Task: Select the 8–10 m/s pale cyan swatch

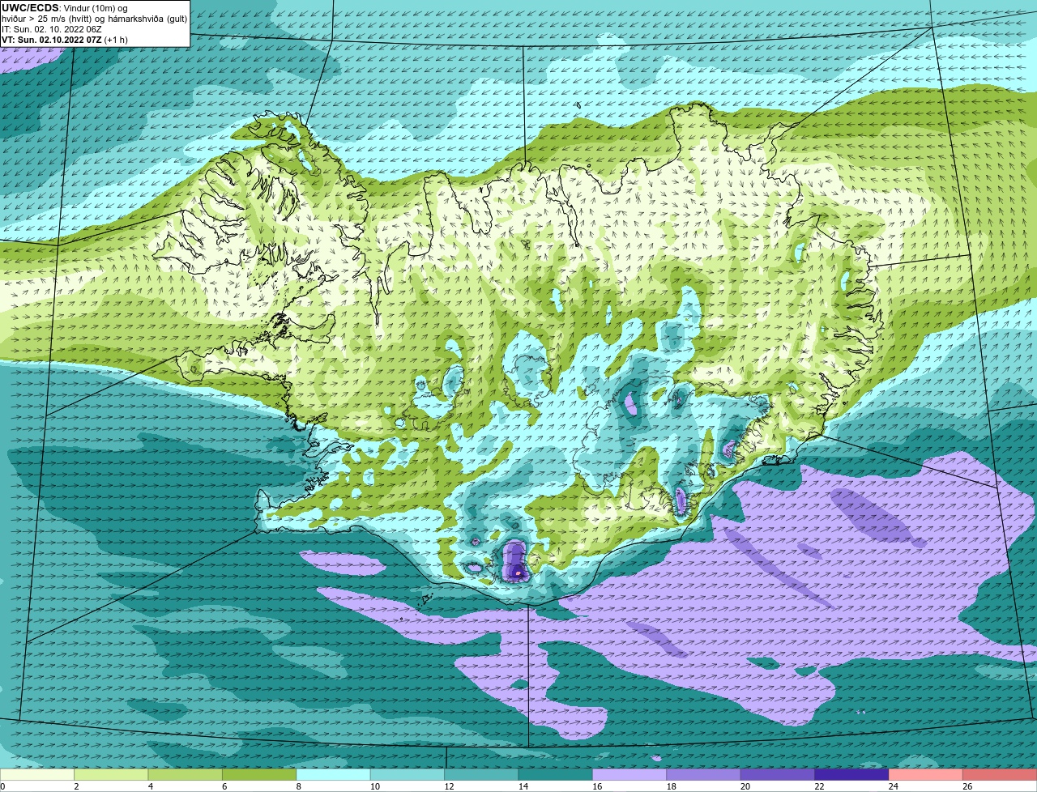Action: (x=334, y=774)
